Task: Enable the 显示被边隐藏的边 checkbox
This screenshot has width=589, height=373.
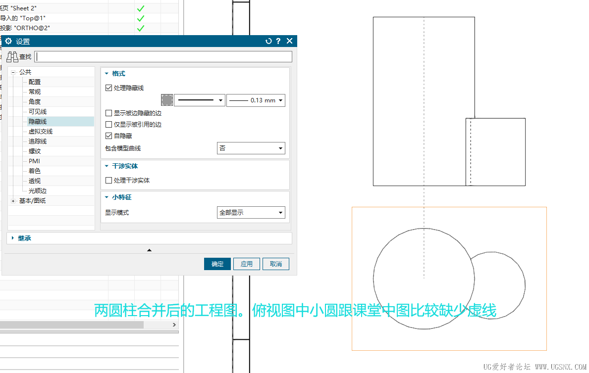Action: pyautogui.click(x=108, y=113)
